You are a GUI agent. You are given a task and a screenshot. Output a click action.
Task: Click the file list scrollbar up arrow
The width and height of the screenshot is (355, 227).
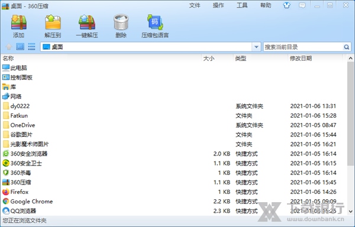click(x=351, y=59)
